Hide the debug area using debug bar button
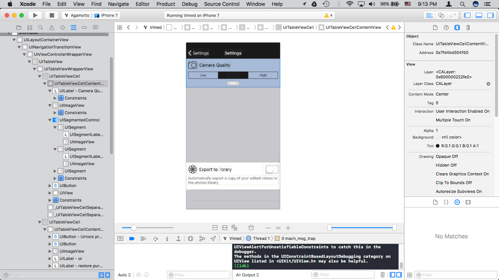This screenshot has width=499, height=280. pyautogui.click(x=120, y=238)
